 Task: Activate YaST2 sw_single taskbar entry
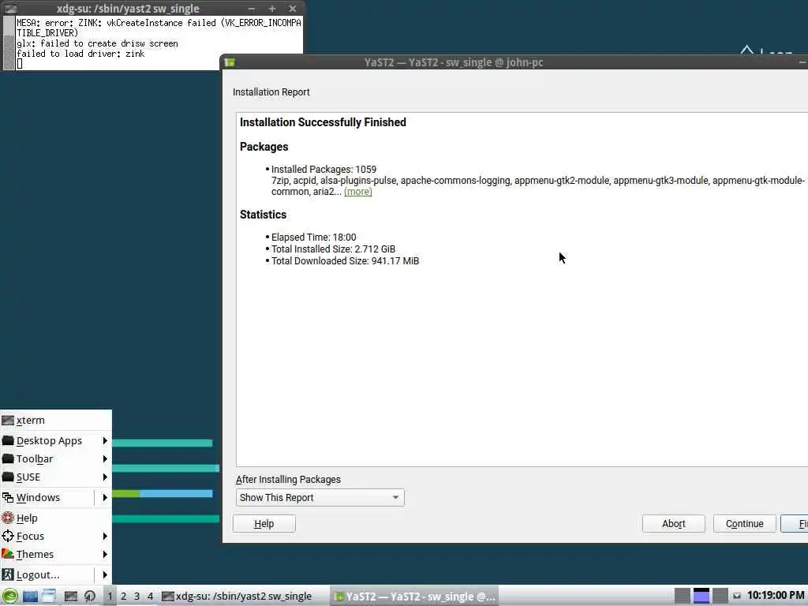pyautogui.click(x=414, y=597)
